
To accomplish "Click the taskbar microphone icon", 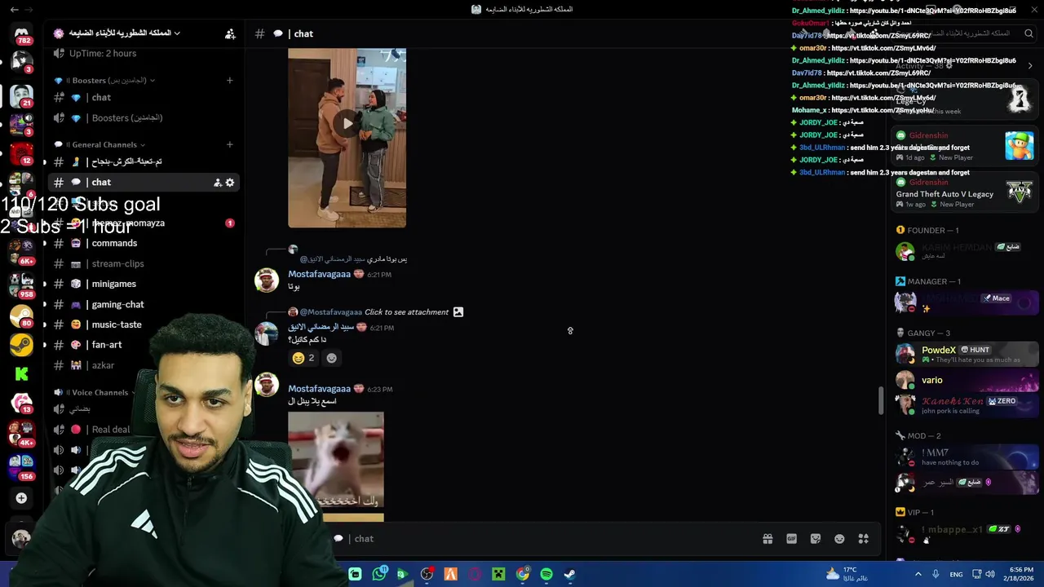I will (x=936, y=574).
